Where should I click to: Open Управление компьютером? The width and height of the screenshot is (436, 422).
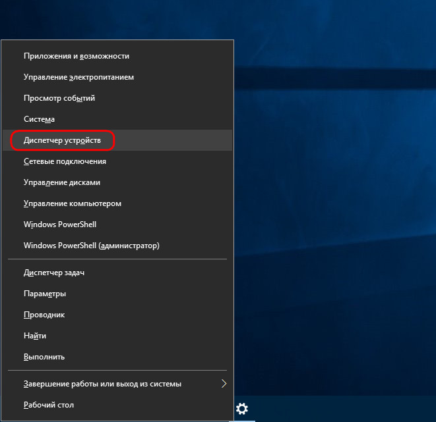tap(117, 203)
